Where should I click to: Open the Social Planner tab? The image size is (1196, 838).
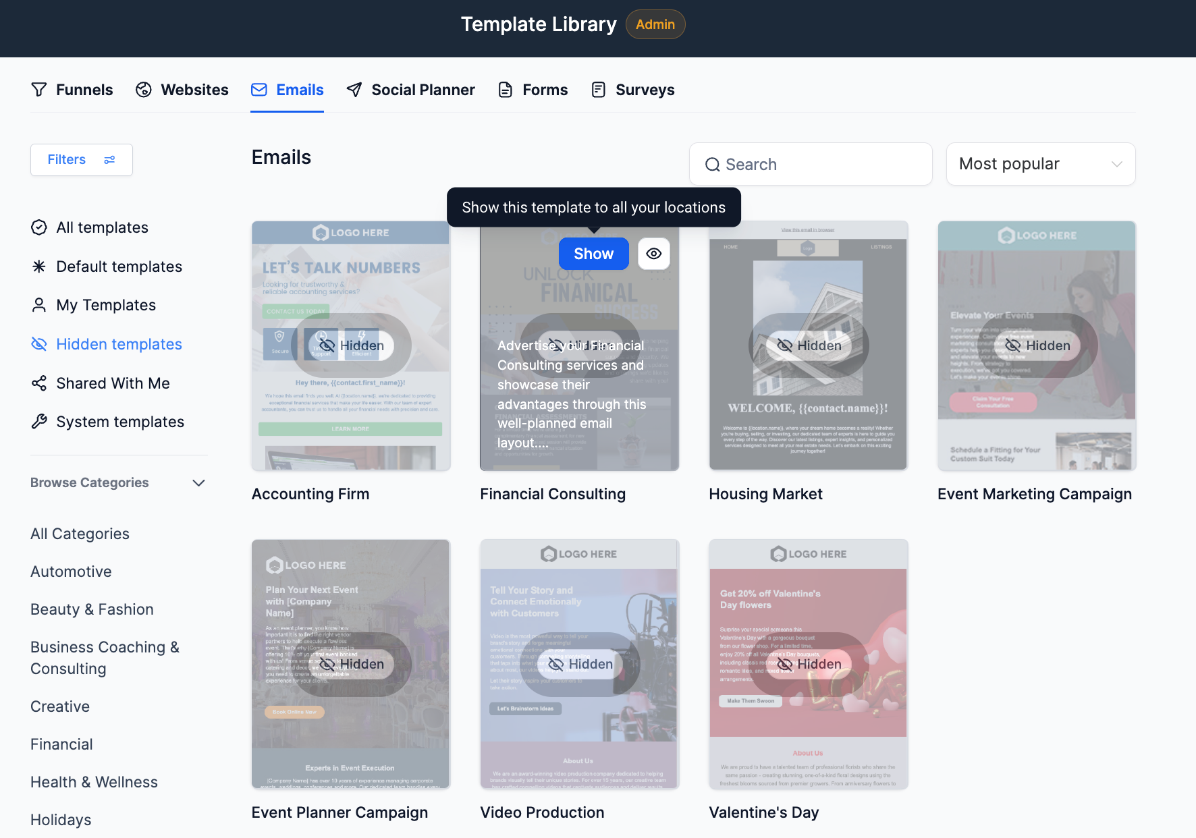click(411, 90)
